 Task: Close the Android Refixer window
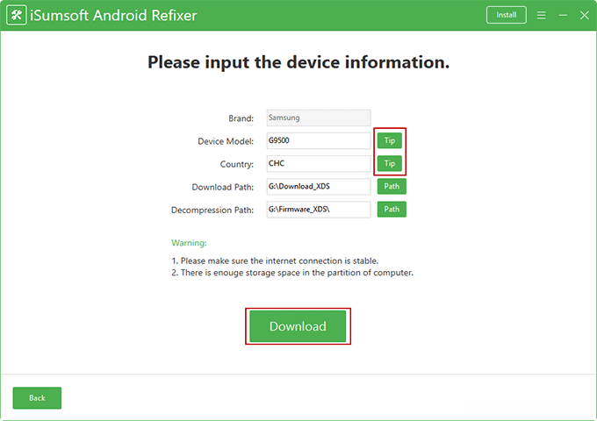click(x=585, y=15)
